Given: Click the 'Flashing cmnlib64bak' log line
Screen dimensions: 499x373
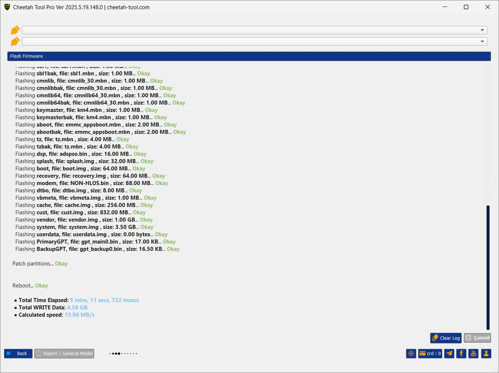Looking at the screenshot, I should tap(100, 103).
